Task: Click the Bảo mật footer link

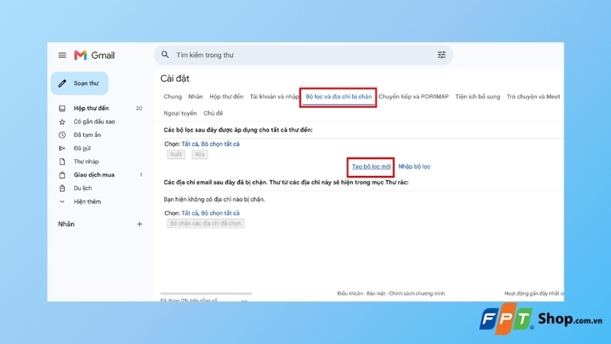Action: (x=376, y=294)
